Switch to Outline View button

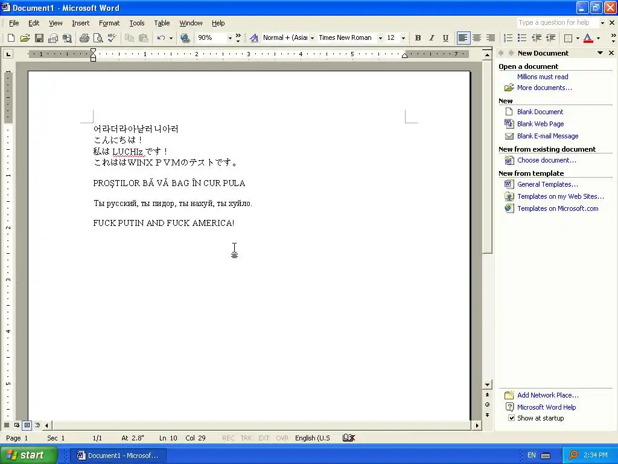click(x=37, y=425)
